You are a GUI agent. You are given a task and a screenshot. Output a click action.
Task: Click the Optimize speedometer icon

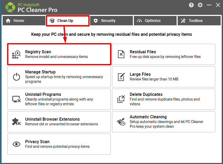point(139,21)
